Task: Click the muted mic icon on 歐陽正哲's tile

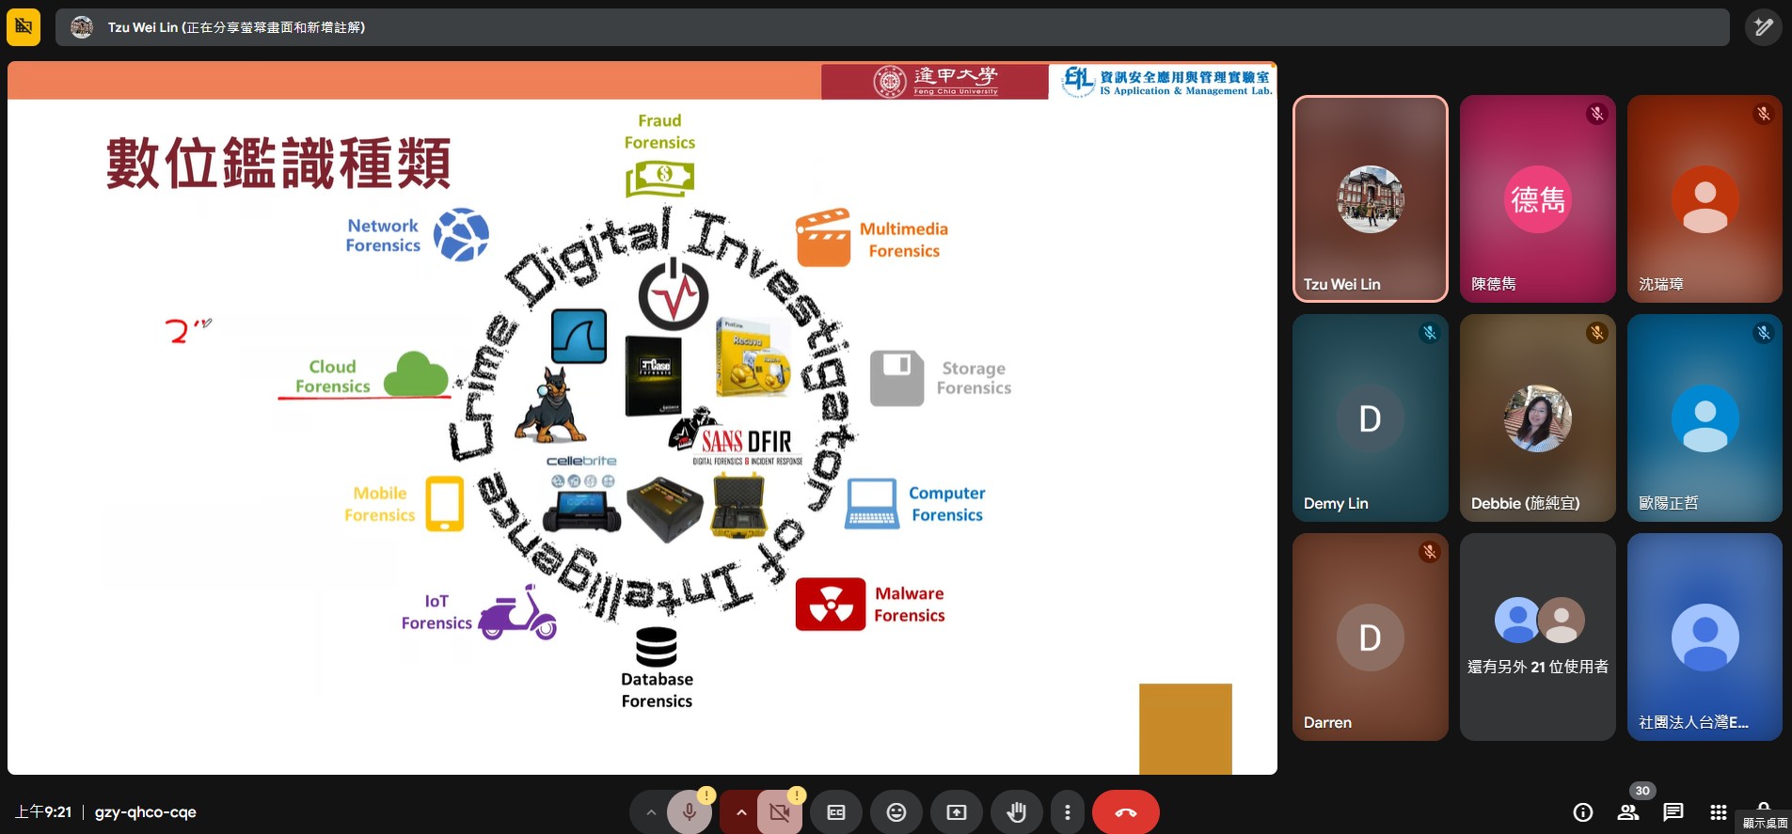Action: [x=1764, y=333]
